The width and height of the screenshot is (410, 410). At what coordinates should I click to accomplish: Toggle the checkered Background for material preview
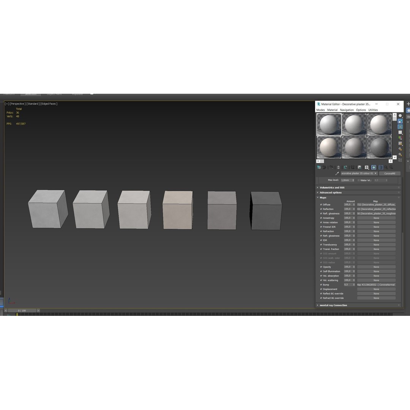(x=400, y=127)
